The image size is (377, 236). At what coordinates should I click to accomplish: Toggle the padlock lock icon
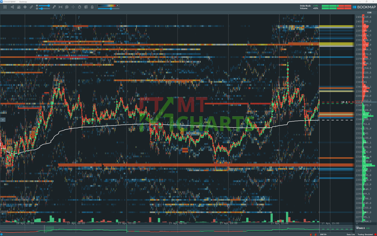92,7
